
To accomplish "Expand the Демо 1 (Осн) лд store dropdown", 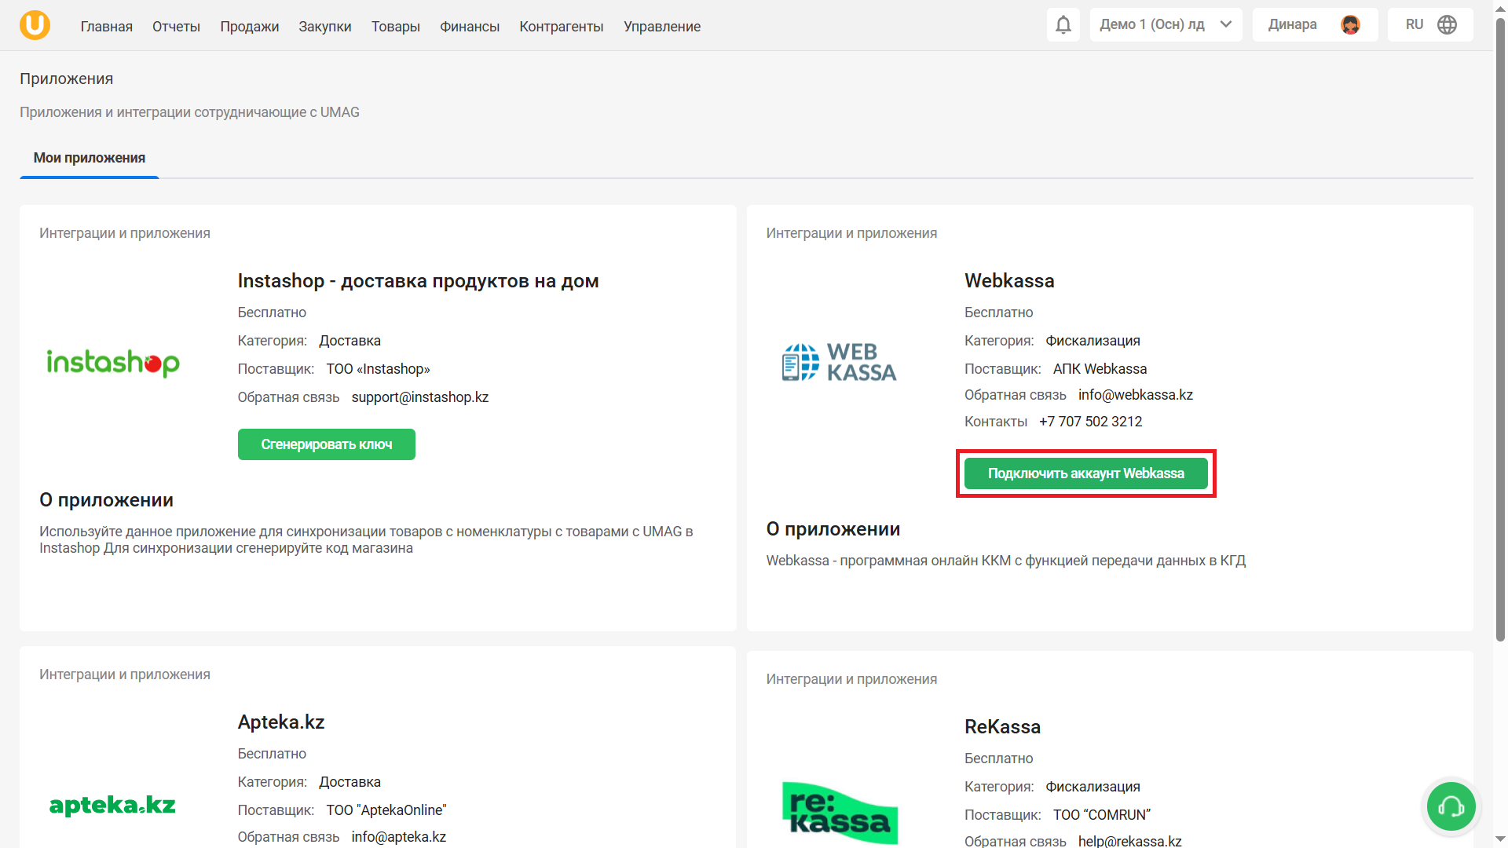I will click(1165, 25).
